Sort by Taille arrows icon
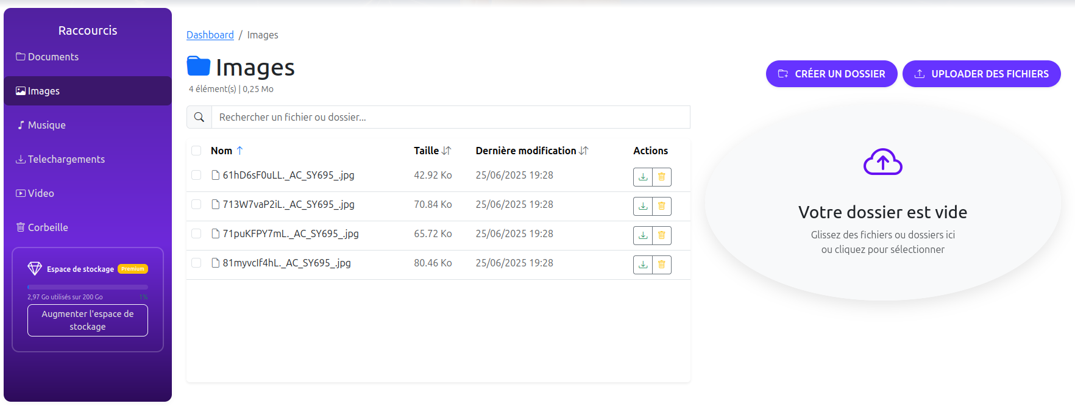This screenshot has width=1075, height=406. [x=447, y=151]
